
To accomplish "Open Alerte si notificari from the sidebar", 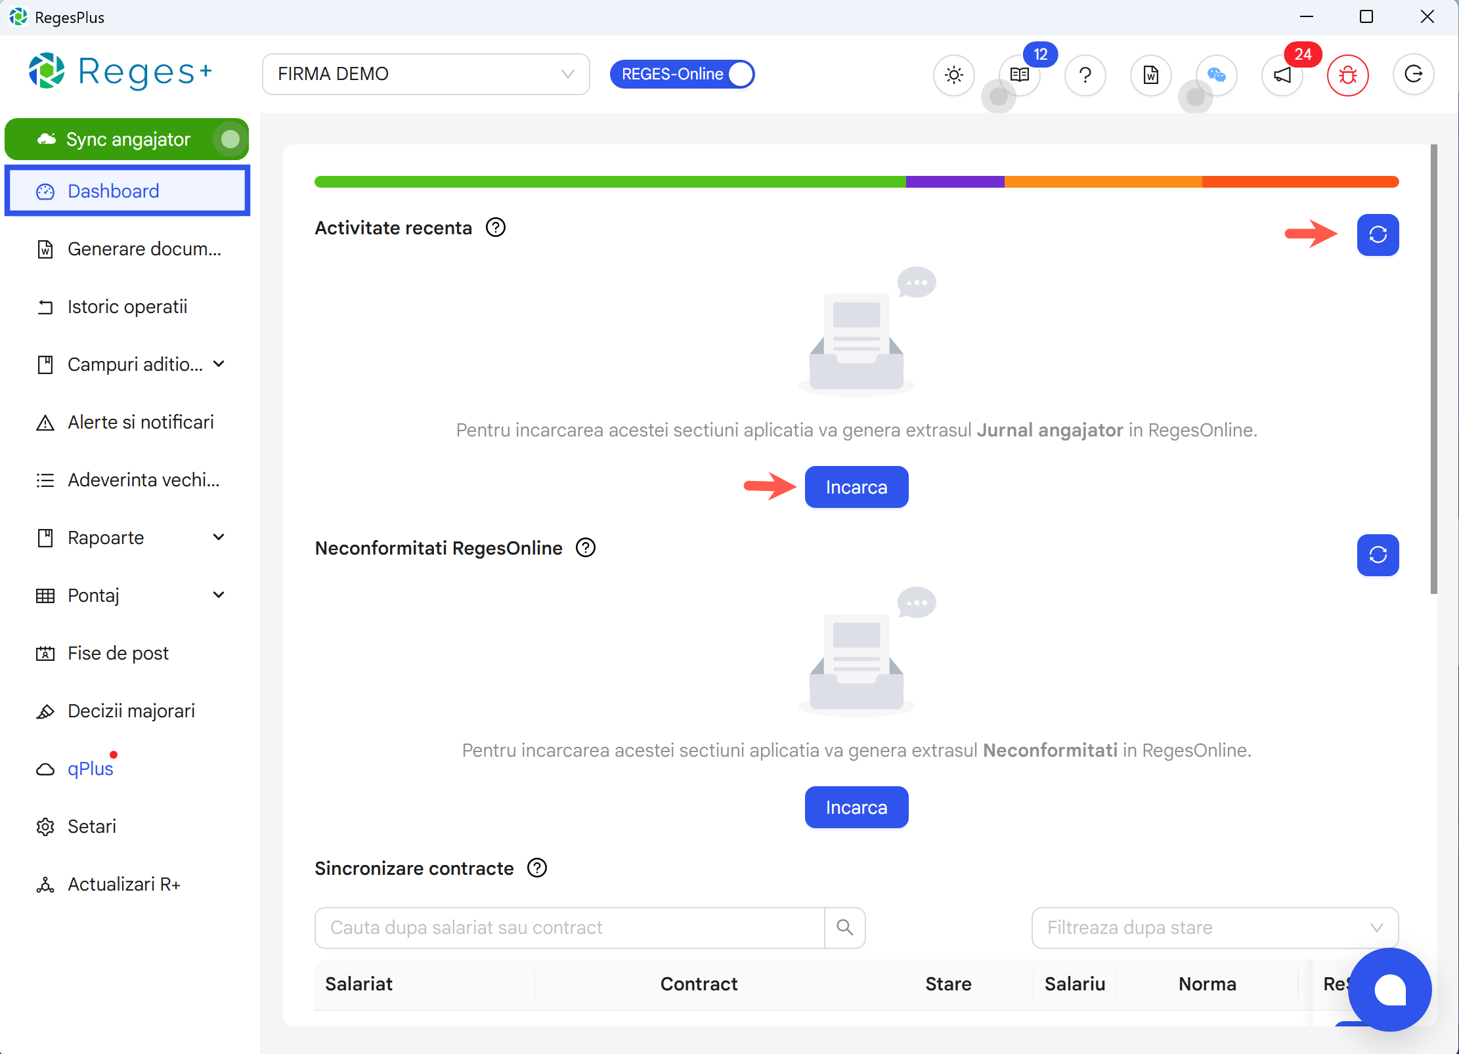I will 141,422.
